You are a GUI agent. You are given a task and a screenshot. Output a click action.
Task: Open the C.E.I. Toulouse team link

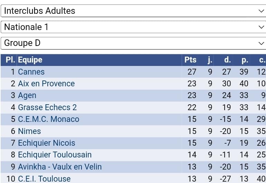(x=44, y=179)
